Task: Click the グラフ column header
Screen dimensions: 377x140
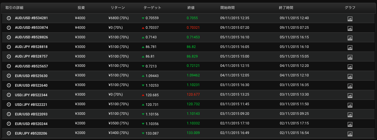Action: (x=350, y=7)
